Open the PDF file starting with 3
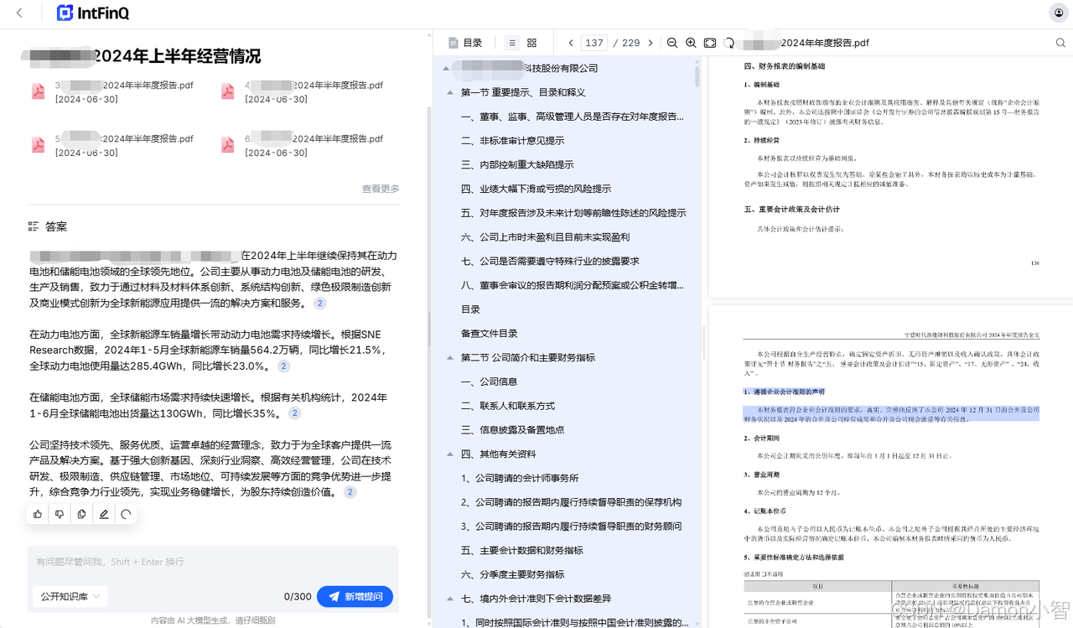The width and height of the screenshot is (1073, 628). tap(112, 92)
